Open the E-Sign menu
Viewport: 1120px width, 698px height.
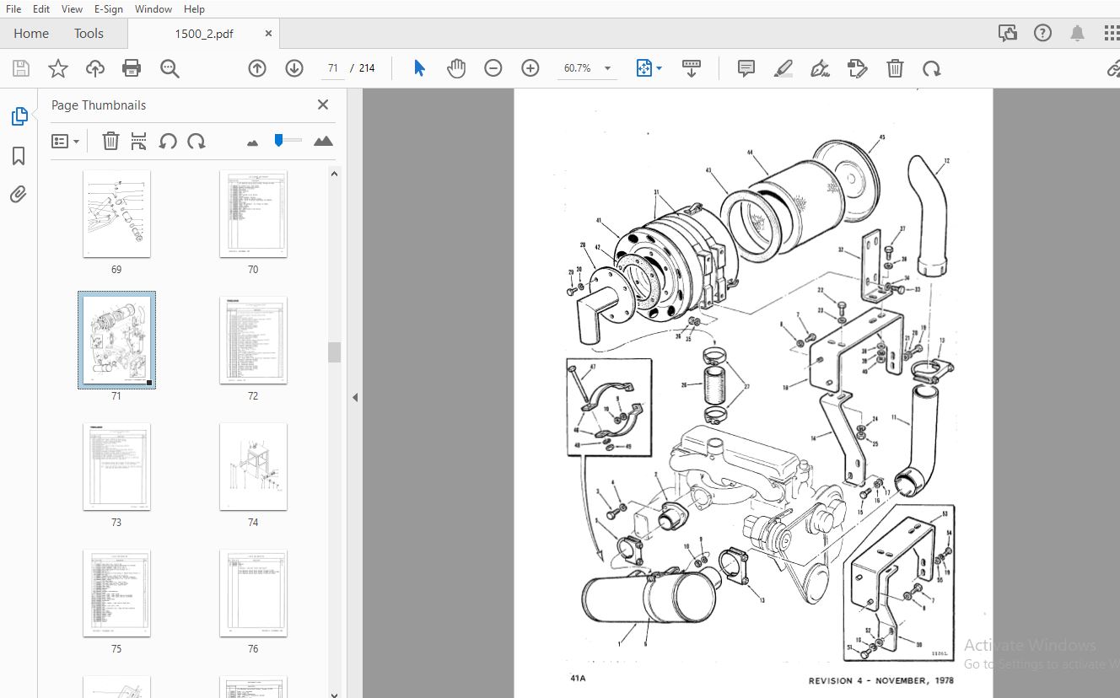(108, 9)
